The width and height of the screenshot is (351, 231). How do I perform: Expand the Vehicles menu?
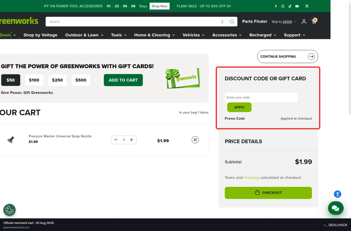(x=193, y=35)
